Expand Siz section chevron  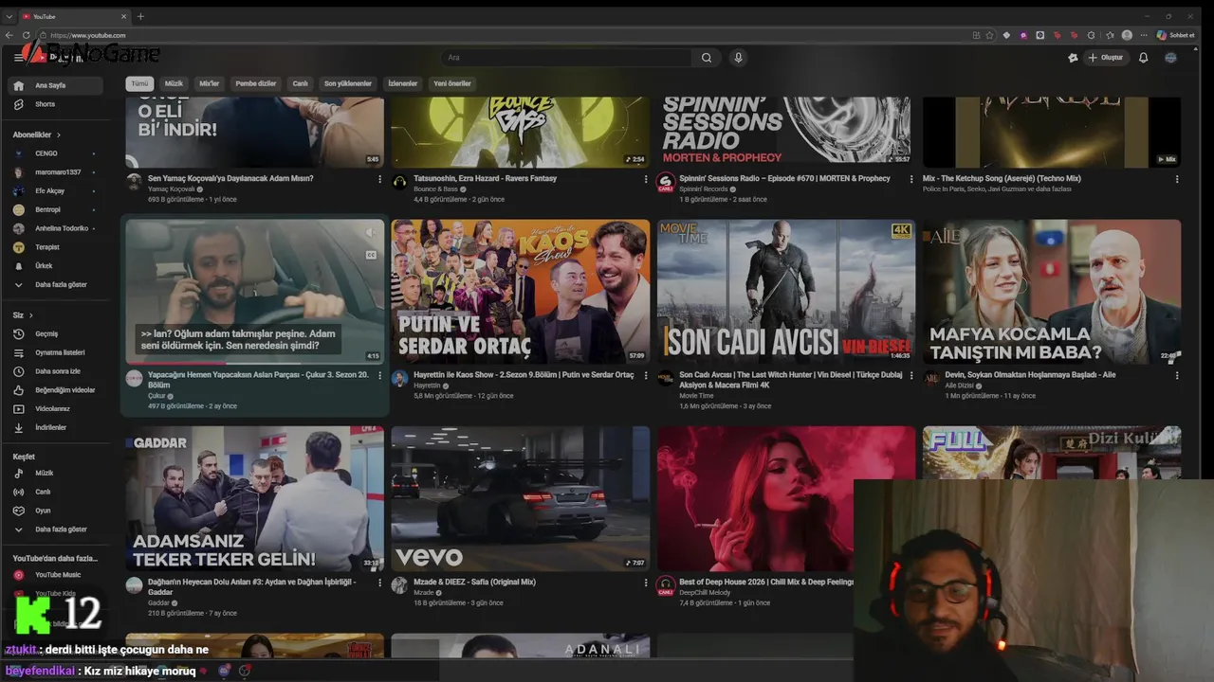[30, 315]
